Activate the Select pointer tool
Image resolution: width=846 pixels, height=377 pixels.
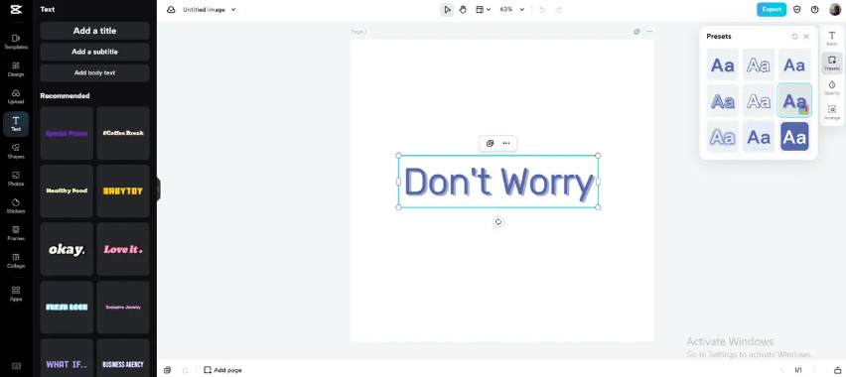tap(447, 9)
